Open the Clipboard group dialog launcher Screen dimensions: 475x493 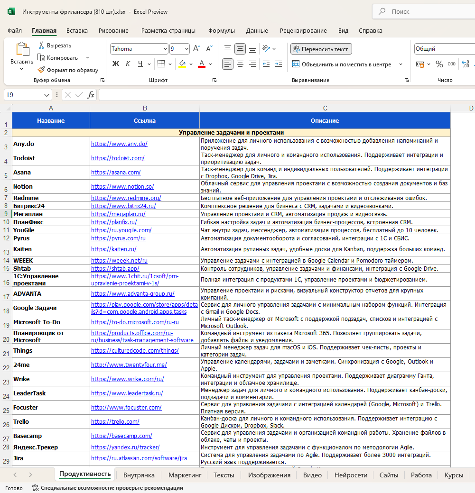click(x=102, y=80)
